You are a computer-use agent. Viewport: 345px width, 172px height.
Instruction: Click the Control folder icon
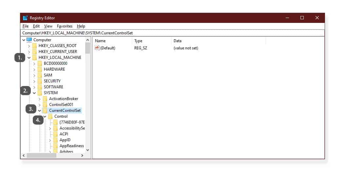(x=50, y=116)
